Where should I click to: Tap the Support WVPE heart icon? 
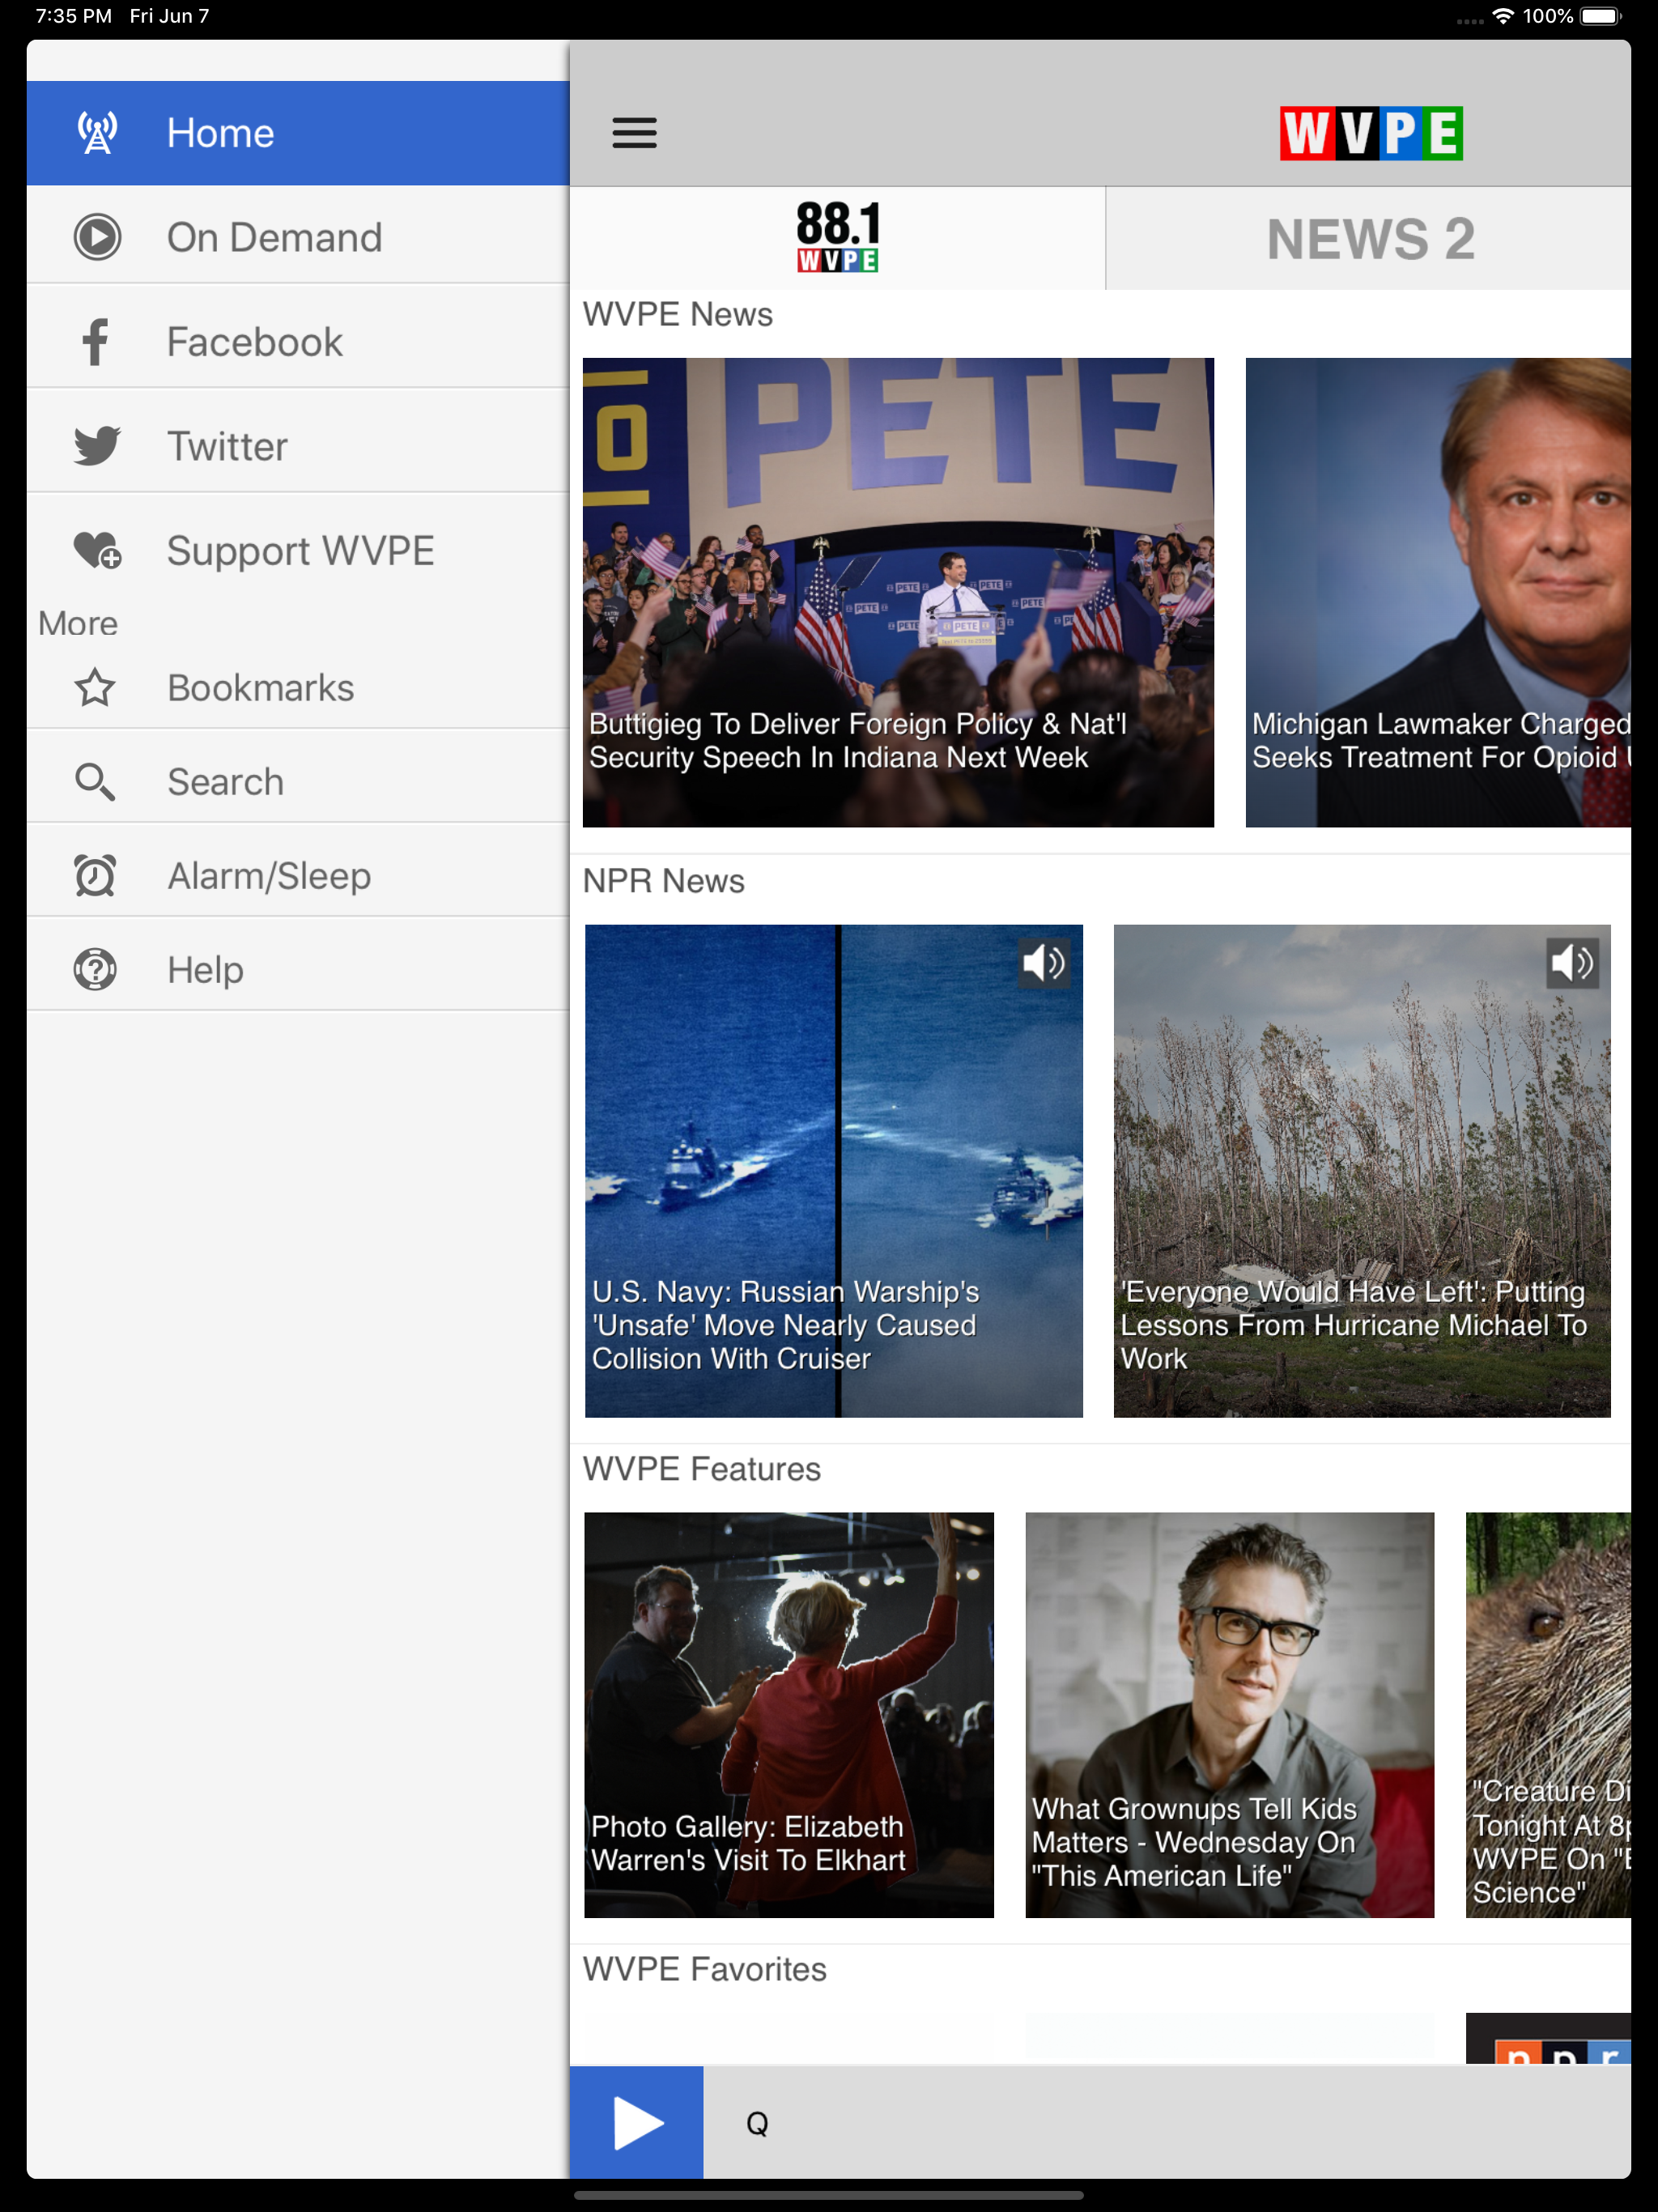pyautogui.click(x=97, y=550)
